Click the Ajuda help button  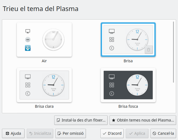pos(13,133)
